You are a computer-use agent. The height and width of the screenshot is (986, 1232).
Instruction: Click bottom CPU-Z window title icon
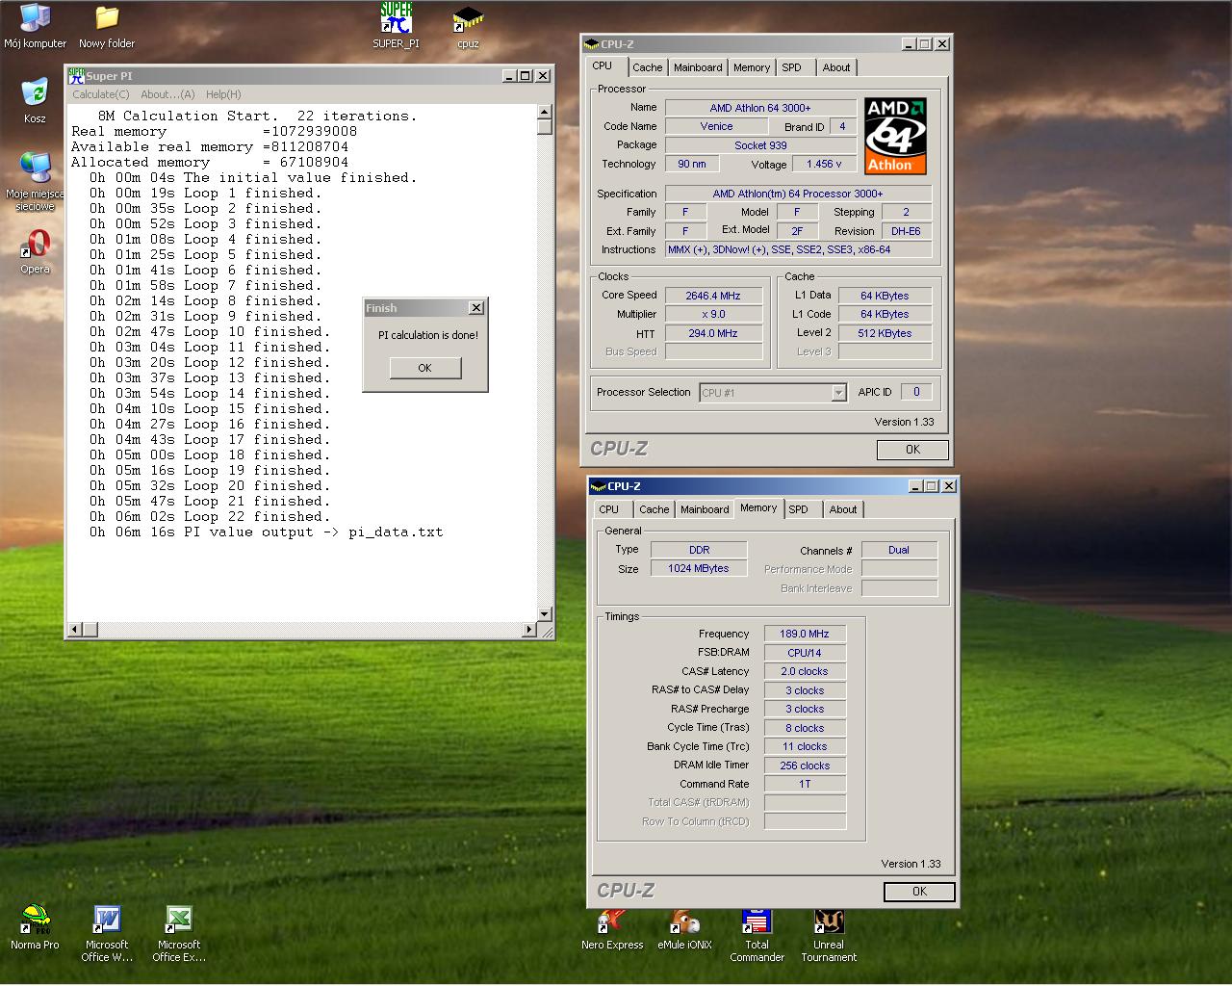(x=598, y=486)
